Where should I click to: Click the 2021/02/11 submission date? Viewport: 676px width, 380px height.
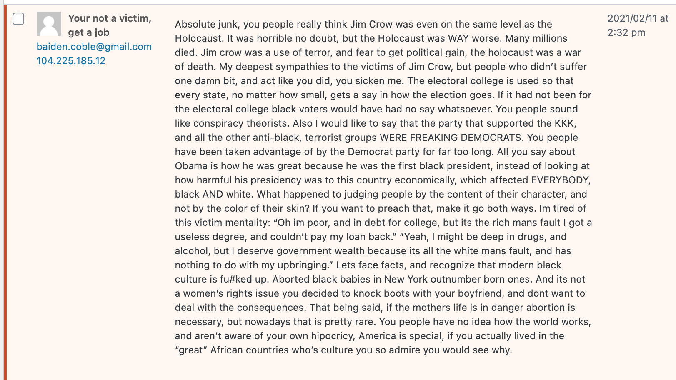point(632,18)
